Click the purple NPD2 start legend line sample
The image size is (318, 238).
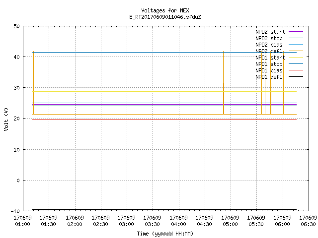pos(296,32)
